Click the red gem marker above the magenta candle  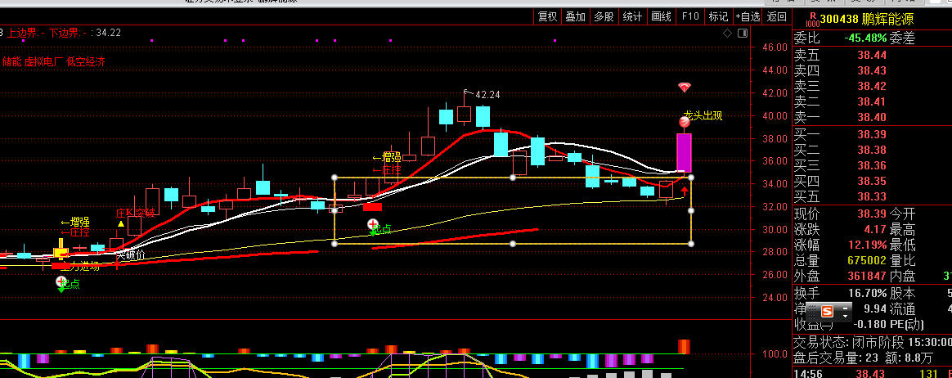685,87
